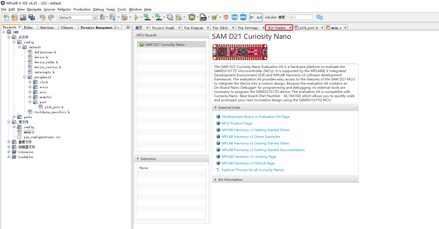Open MPLAB Harmony v3 Getting Started Video link
The image size is (439, 229).
[x=255, y=143]
